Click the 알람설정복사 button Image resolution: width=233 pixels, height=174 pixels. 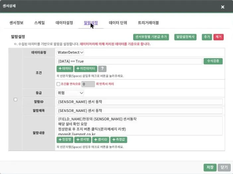(x=185, y=37)
